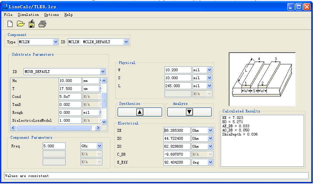Open the 44.722400 row Ohm unit dropdown
This screenshot has height=184, width=313.
click(210, 138)
